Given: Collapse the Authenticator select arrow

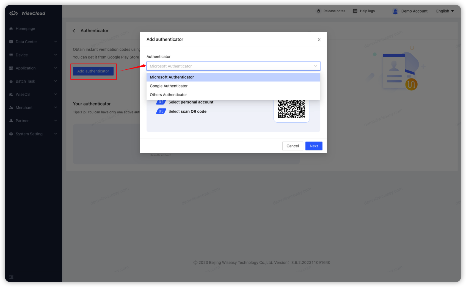Looking at the screenshot, I should tap(315, 66).
